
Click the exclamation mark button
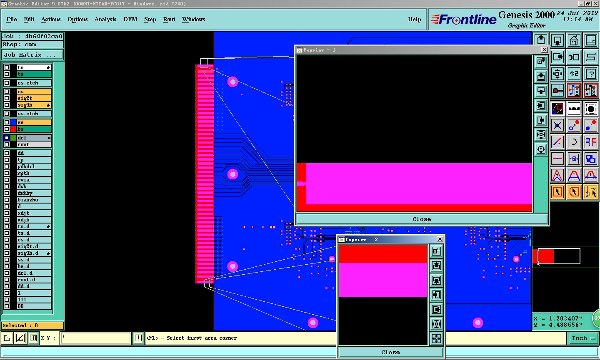[x=138, y=338]
